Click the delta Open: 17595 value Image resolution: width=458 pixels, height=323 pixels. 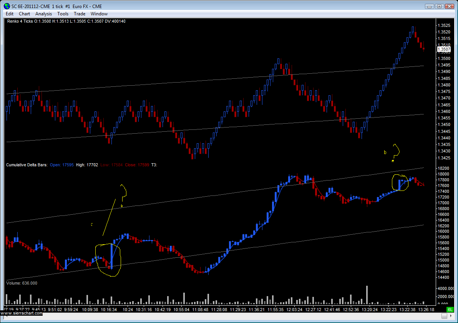(x=61, y=165)
